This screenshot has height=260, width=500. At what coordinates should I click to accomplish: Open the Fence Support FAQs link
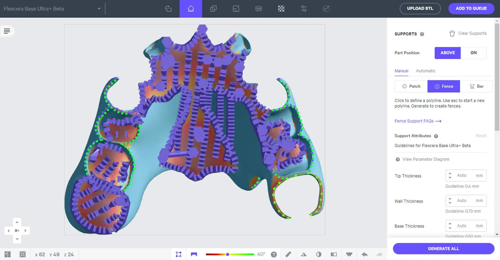[x=418, y=121]
